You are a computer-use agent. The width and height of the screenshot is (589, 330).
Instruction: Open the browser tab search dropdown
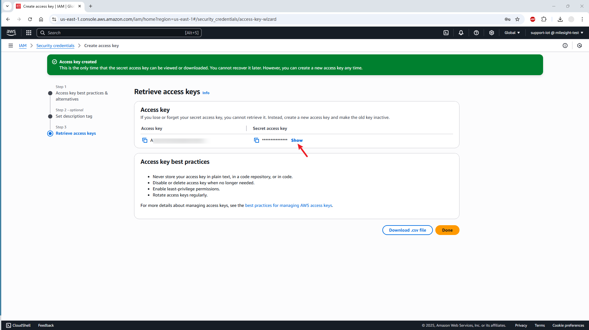pos(7,6)
